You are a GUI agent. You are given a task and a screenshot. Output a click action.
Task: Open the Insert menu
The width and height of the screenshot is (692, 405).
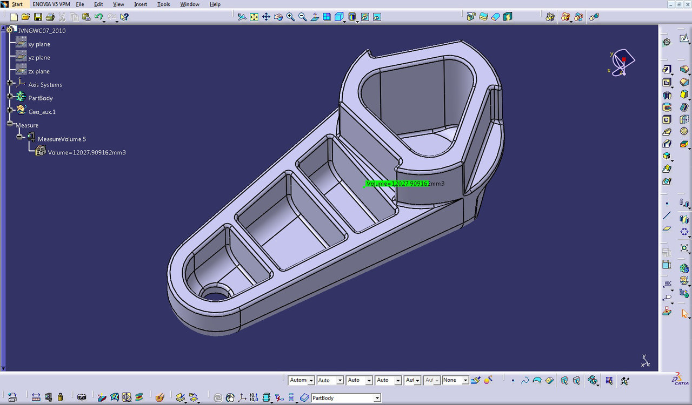point(140,4)
